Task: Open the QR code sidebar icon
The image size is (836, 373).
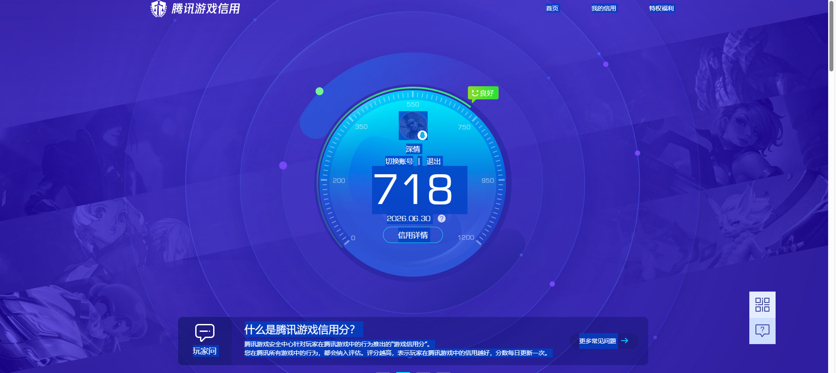Action: click(x=762, y=305)
